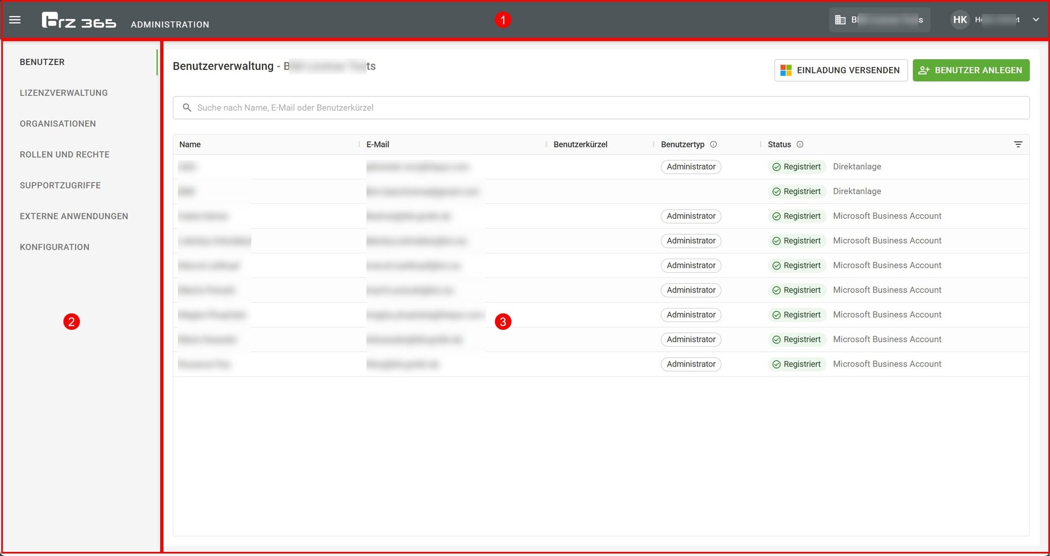This screenshot has width=1050, height=556.
Task: Open the table filter icon
Action: click(1018, 144)
